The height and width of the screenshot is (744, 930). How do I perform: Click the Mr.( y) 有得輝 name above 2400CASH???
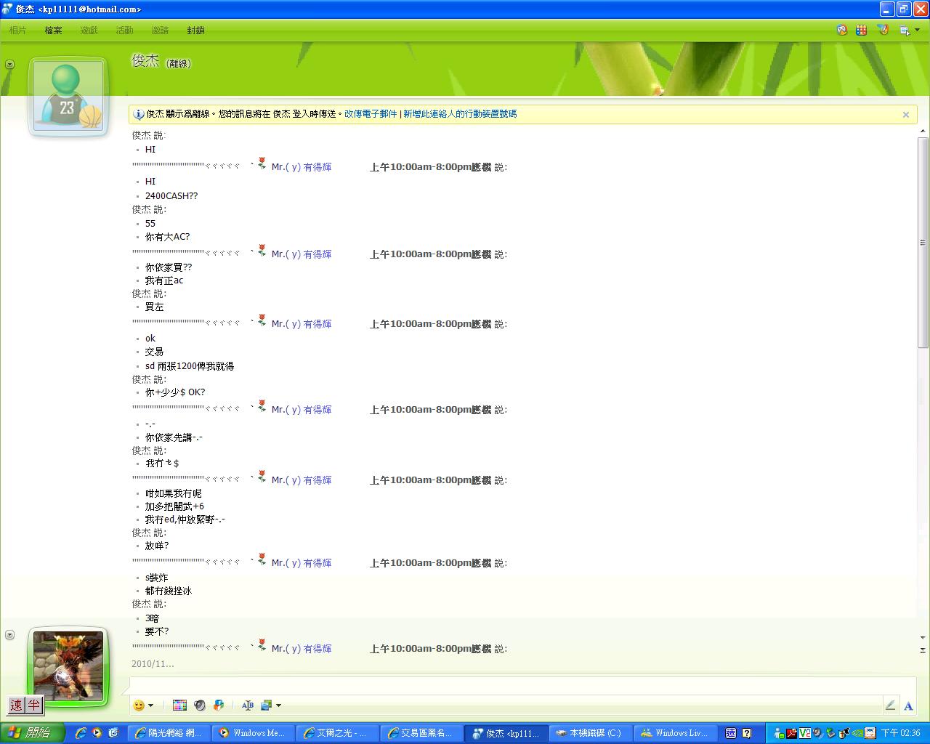point(302,167)
